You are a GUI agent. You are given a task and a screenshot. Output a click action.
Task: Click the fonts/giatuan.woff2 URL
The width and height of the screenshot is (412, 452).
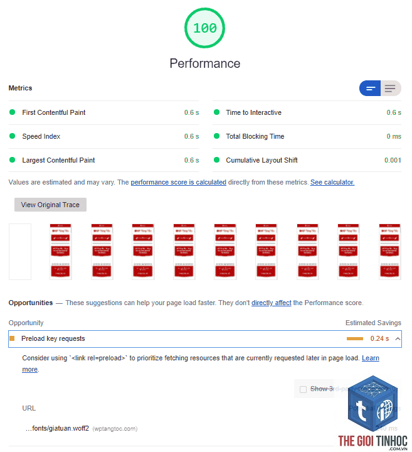[57, 428]
